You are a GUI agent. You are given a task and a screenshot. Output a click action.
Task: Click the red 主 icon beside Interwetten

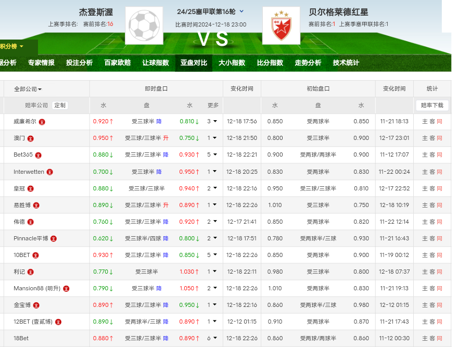(50, 172)
